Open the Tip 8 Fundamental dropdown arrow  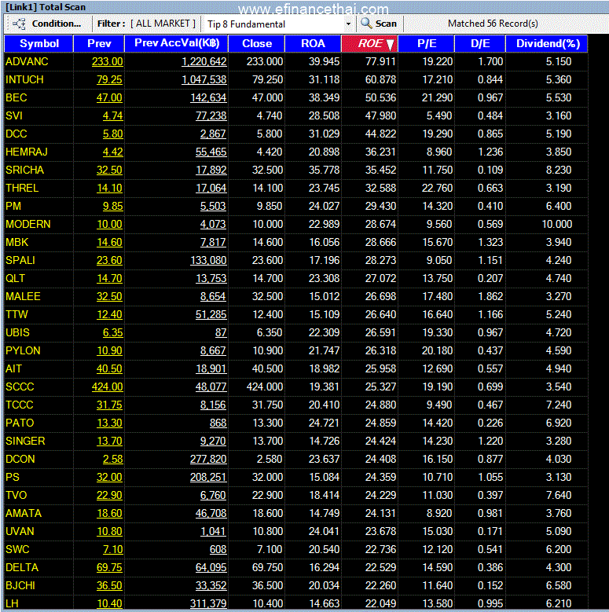tap(348, 24)
